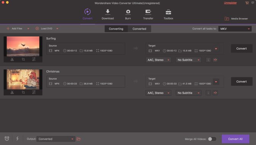Image resolution: width=256 pixels, height=145 pixels.
Task: Expand Christmas target format arrow
Action: (216, 82)
